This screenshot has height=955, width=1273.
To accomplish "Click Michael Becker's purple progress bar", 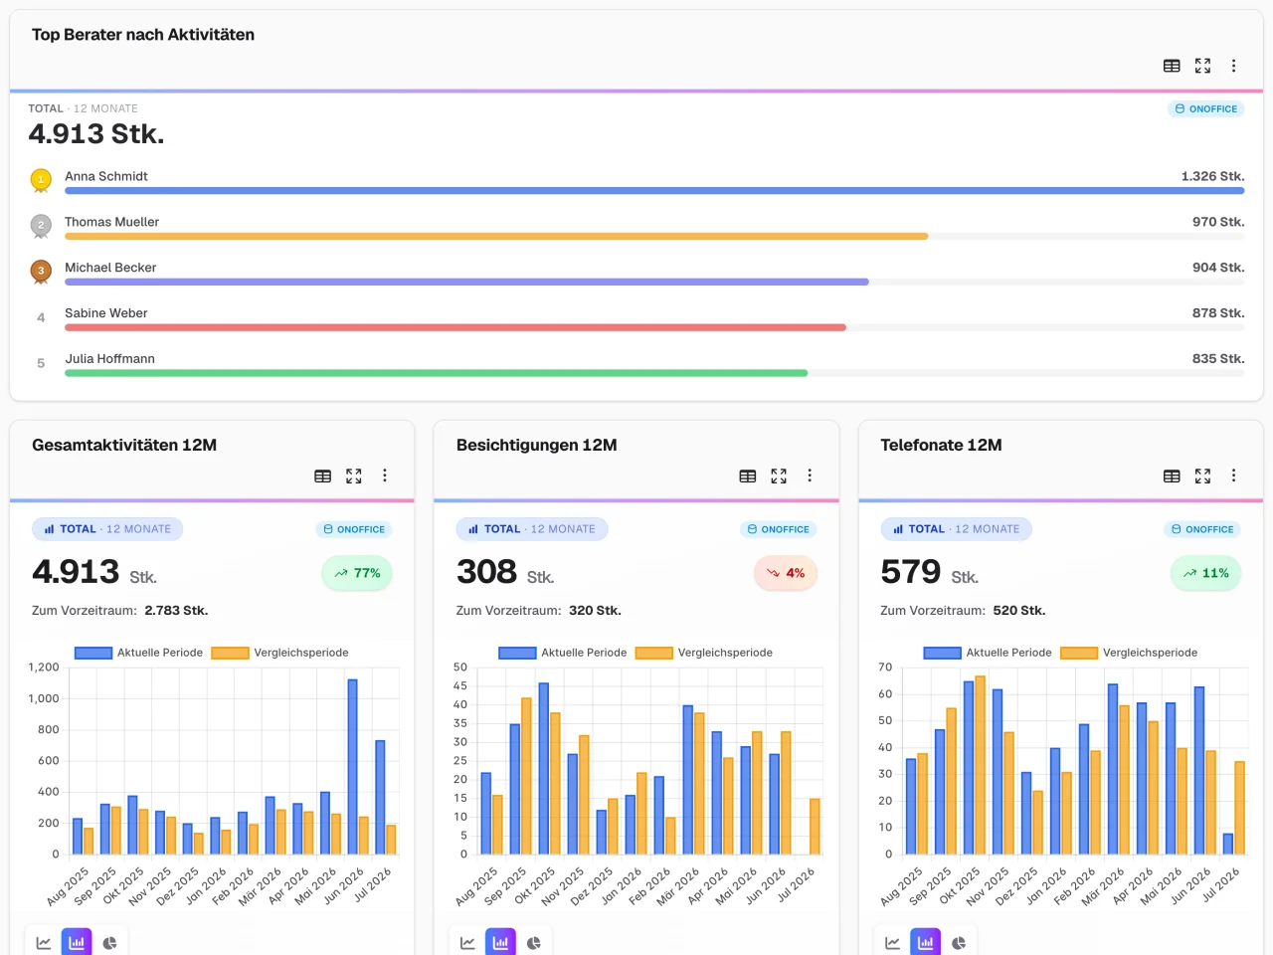I will click(x=466, y=283).
